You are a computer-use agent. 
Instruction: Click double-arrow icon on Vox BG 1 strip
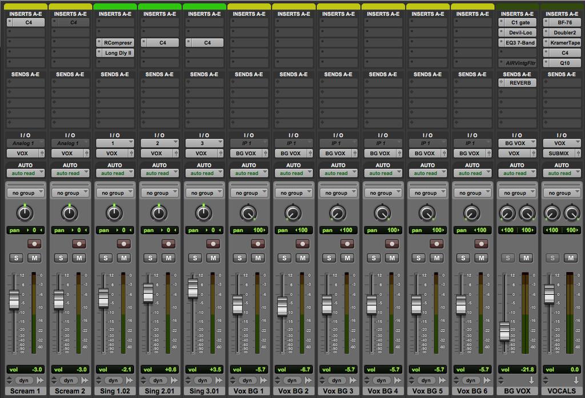click(264, 380)
